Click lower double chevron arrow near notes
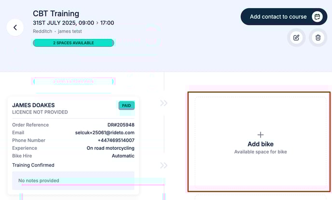332x200 pixels. (164, 165)
